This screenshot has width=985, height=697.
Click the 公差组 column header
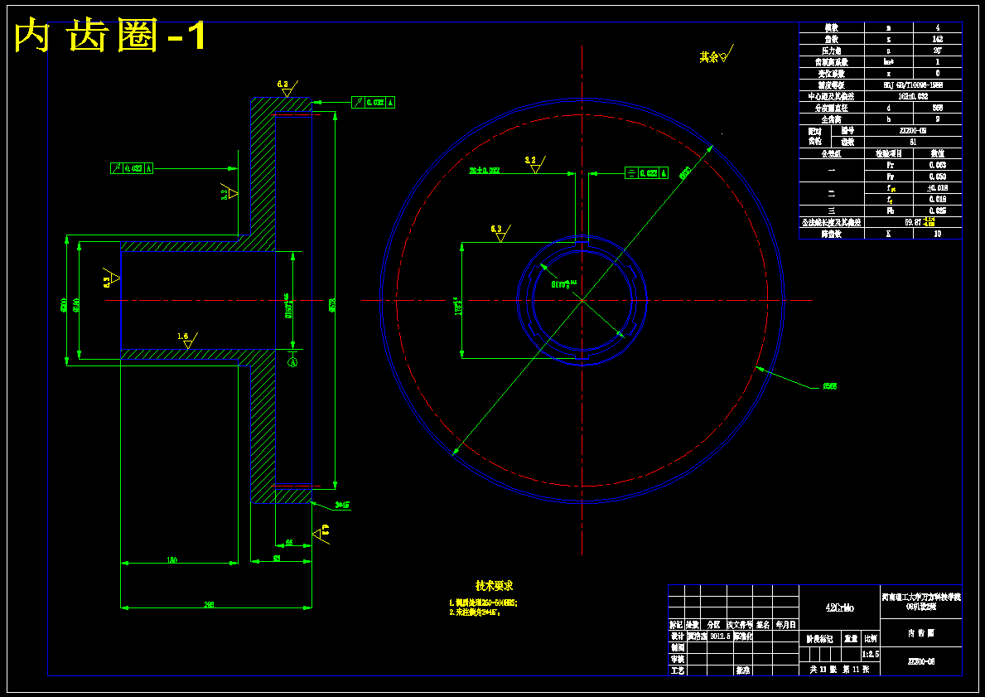(x=832, y=153)
